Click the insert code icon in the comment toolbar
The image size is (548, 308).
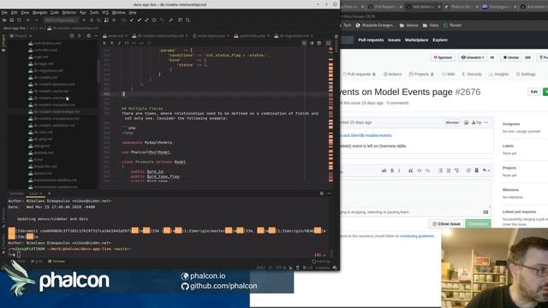pos(420,170)
